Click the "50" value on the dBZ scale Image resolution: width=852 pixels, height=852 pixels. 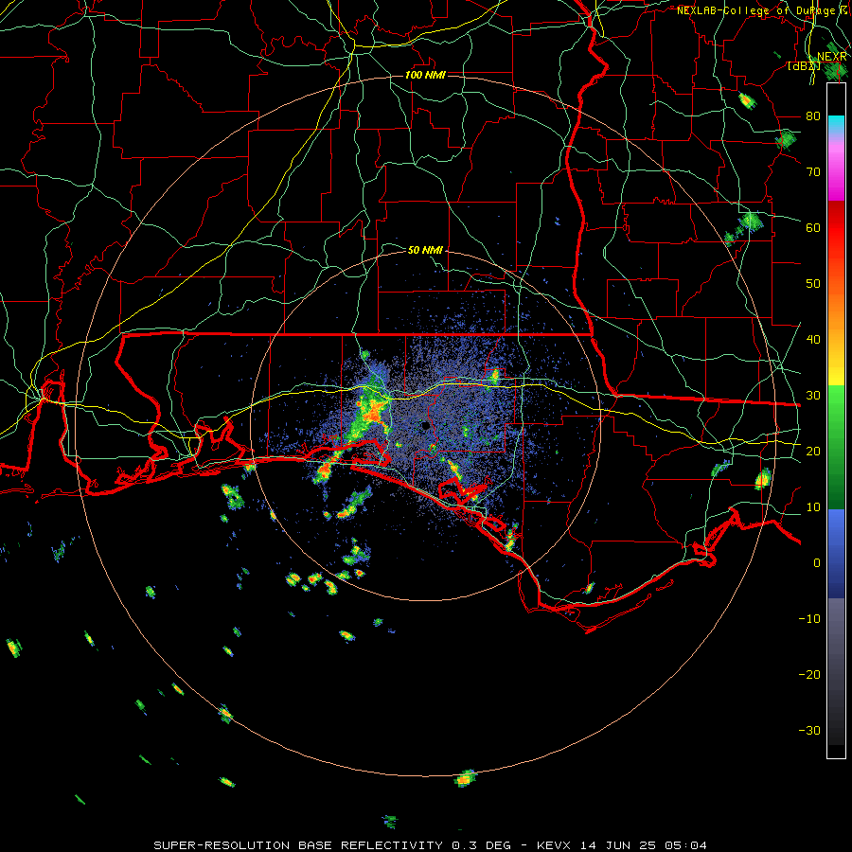(x=813, y=284)
